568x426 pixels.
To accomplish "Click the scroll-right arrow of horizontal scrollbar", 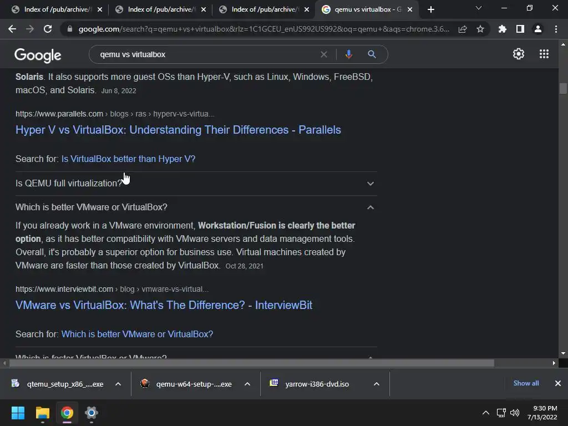I will (x=554, y=363).
